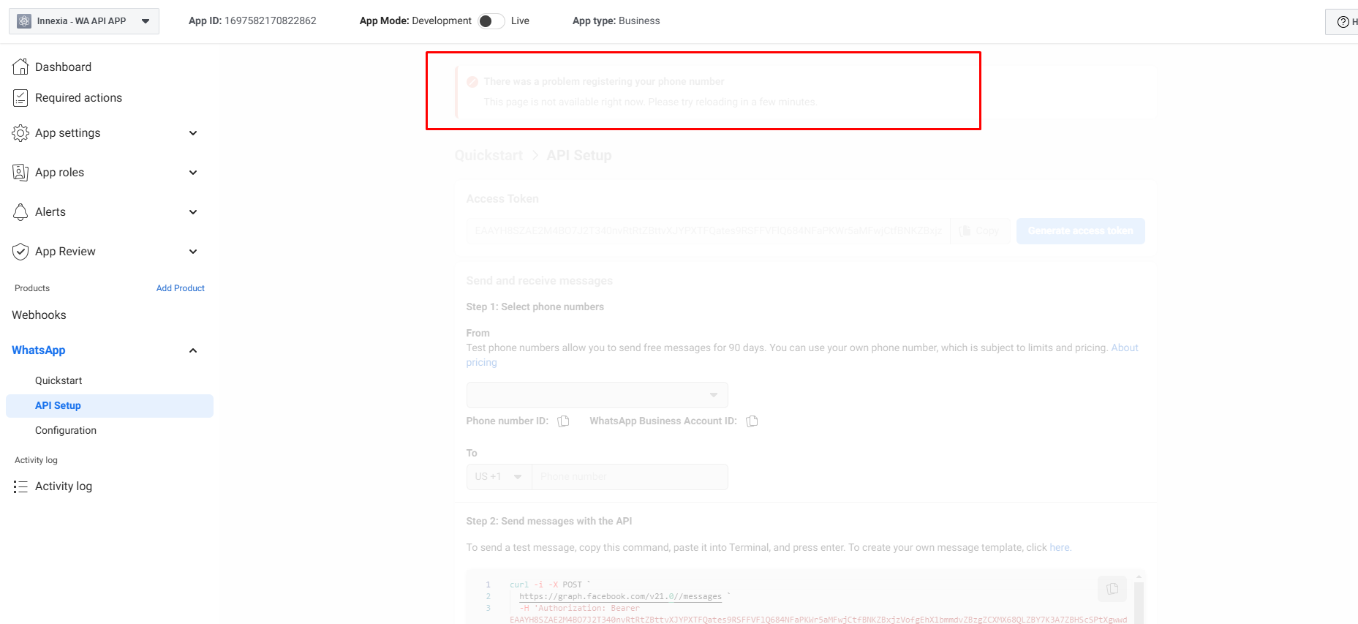Expand the Alerts chevron

[x=193, y=212]
